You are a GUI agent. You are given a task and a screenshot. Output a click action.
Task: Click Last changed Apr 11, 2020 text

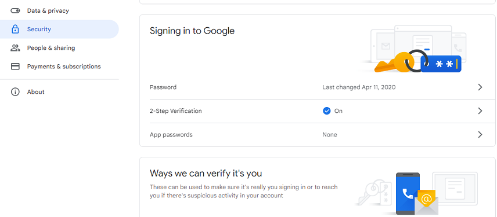tap(359, 87)
